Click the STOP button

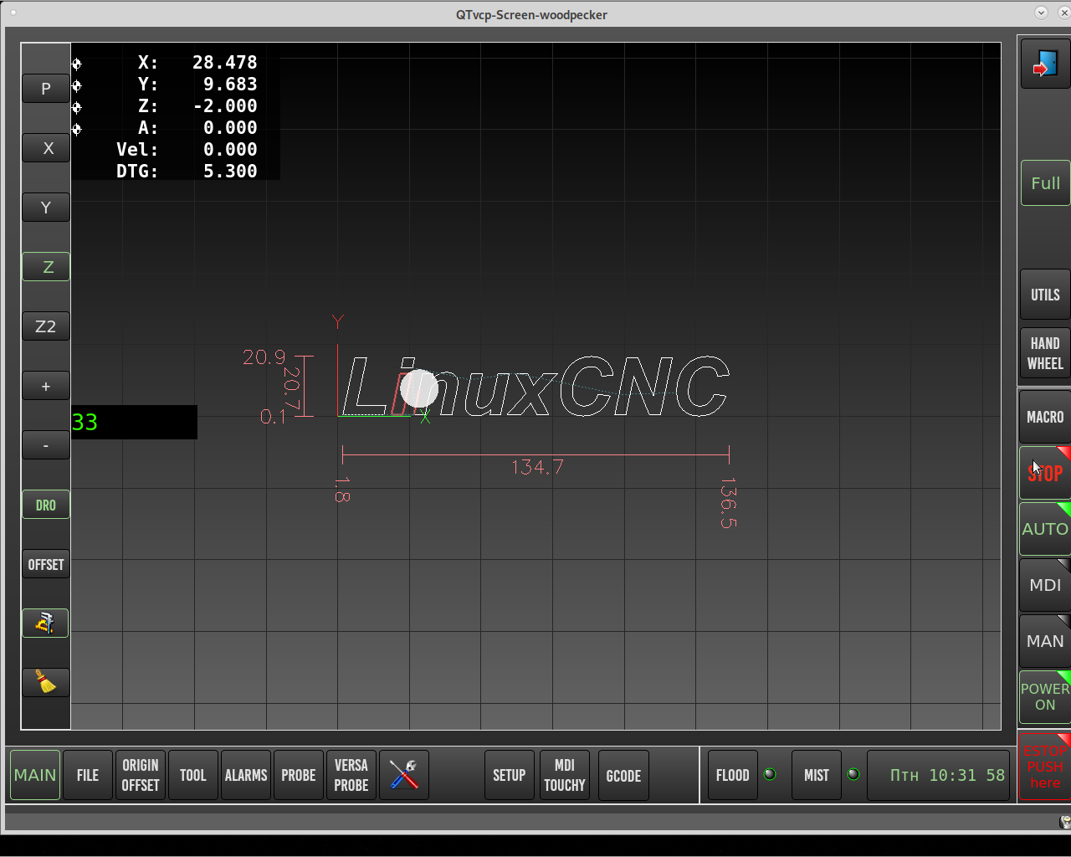tap(1045, 473)
